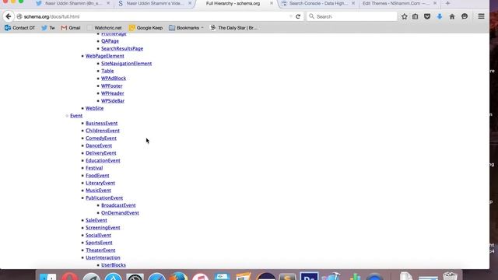
Task: Open the SearchResultsPage link
Action: point(122,48)
